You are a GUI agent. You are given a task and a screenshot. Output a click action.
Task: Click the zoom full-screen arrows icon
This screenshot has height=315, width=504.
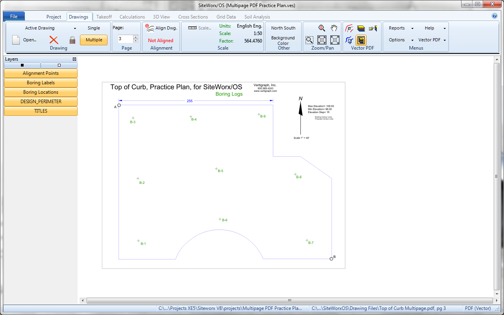point(335,40)
